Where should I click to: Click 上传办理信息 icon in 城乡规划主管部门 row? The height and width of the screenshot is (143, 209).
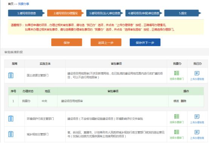tap(197, 132)
